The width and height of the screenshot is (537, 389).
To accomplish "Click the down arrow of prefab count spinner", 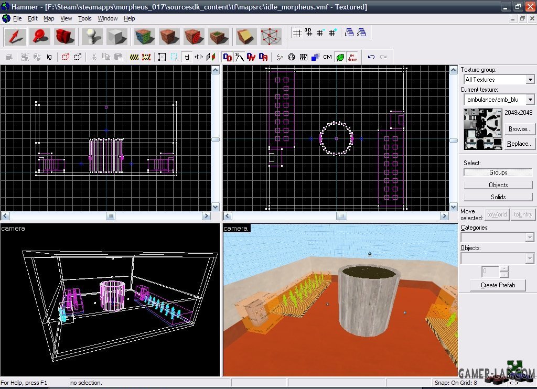I will tap(504, 275).
